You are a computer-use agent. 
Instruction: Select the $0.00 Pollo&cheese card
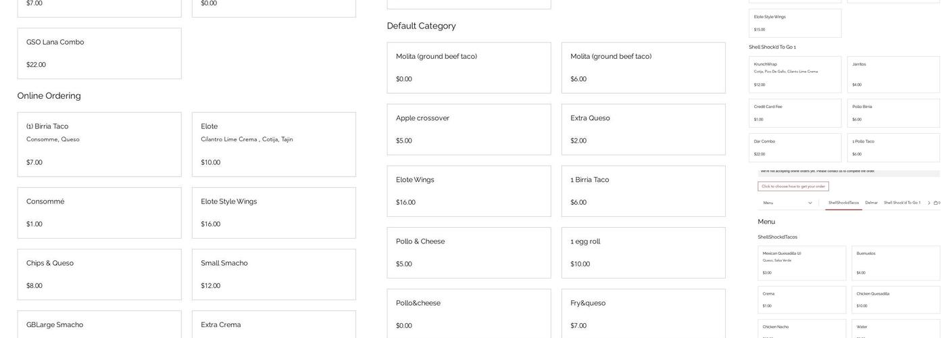click(469, 314)
